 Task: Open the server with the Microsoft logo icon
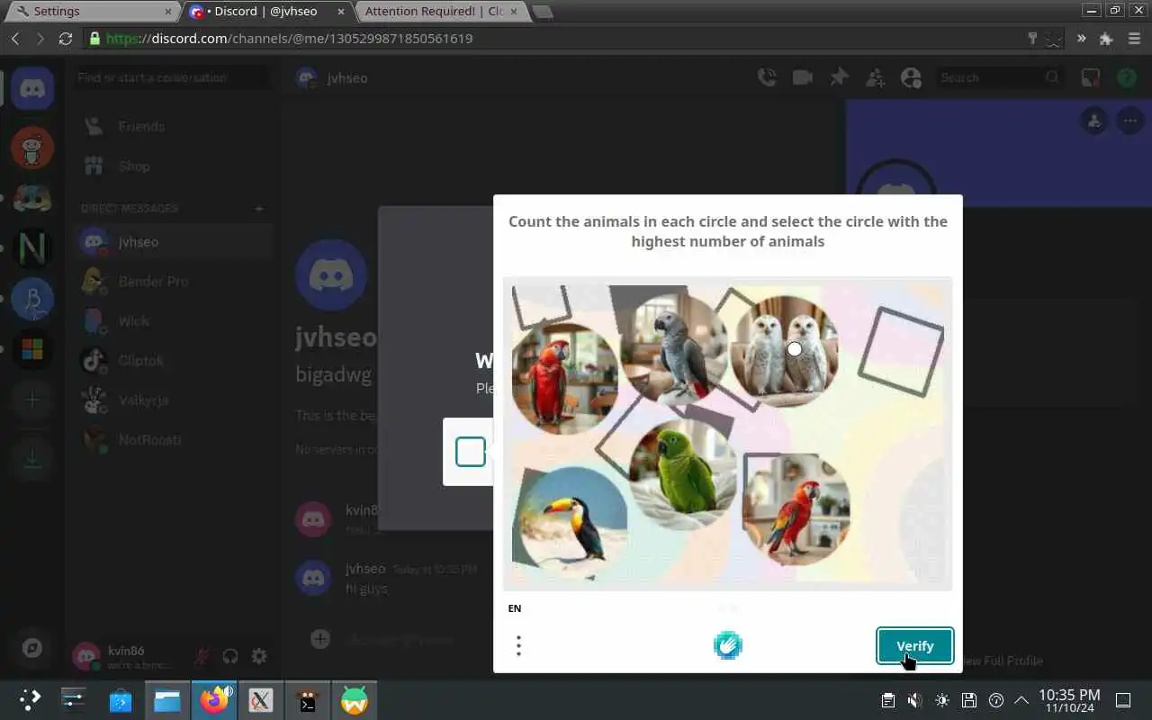(x=32, y=348)
